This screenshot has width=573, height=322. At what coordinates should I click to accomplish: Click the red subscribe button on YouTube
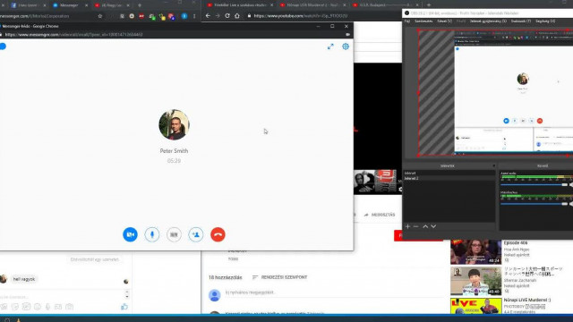[x=398, y=235]
